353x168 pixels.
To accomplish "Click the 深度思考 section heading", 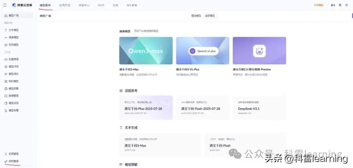I will [131, 91].
